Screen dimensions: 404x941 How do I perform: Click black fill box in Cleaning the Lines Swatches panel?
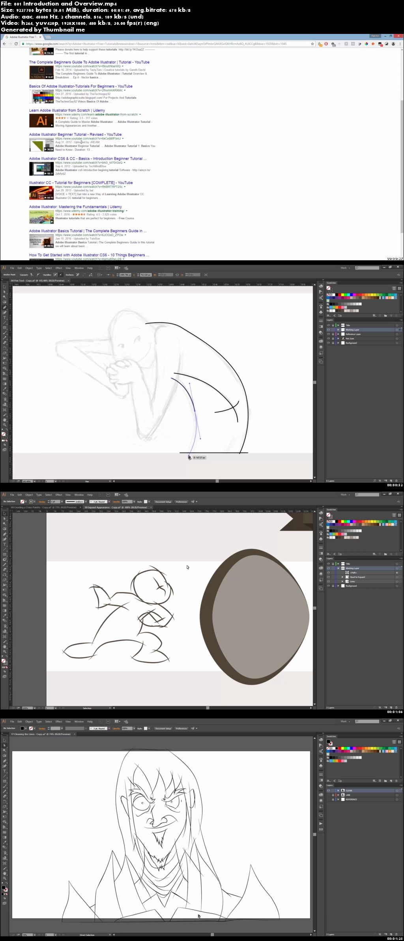tap(328, 741)
